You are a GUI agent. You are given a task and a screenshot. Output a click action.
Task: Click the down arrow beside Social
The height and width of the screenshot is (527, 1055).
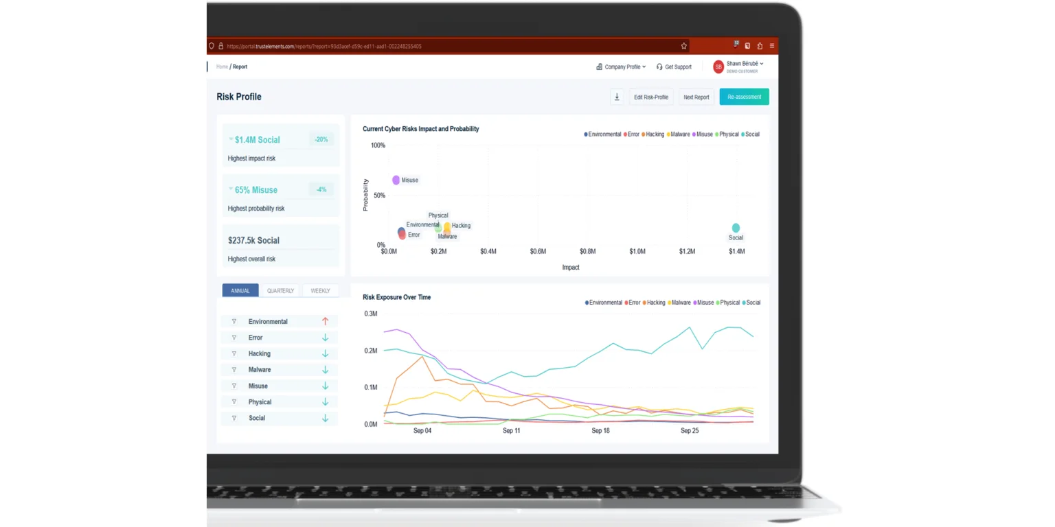pyautogui.click(x=325, y=418)
